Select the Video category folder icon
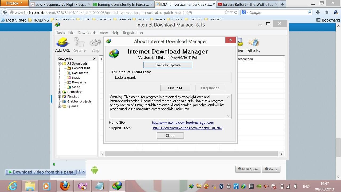This screenshot has width=341, height=192. click(69, 87)
